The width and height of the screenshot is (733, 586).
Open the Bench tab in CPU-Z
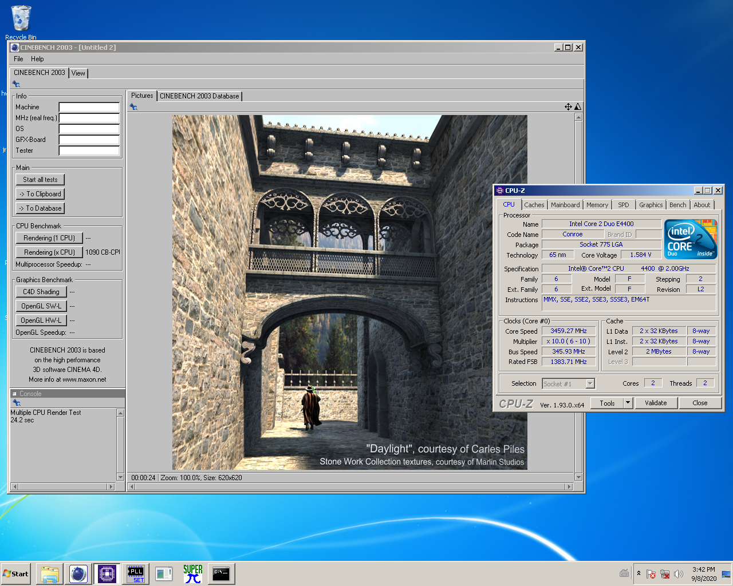(678, 205)
